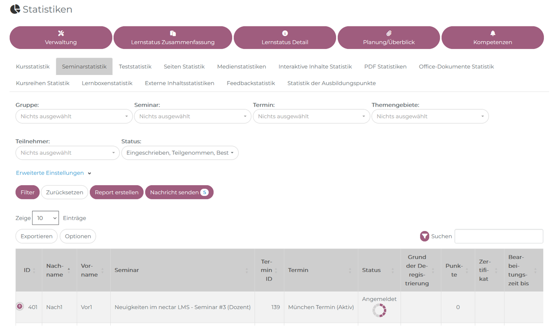Click the Zurücksetzen button
The image size is (550, 333).
(x=64, y=193)
